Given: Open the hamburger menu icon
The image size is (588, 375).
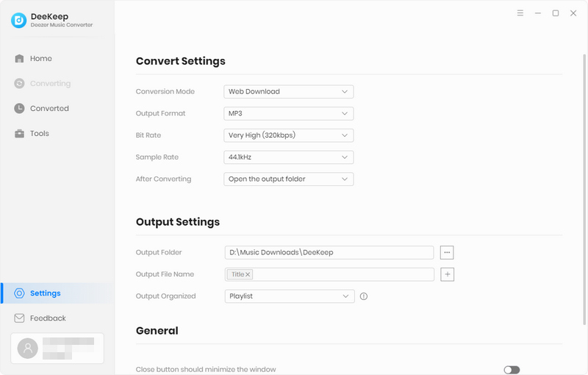Looking at the screenshot, I should tap(520, 13).
